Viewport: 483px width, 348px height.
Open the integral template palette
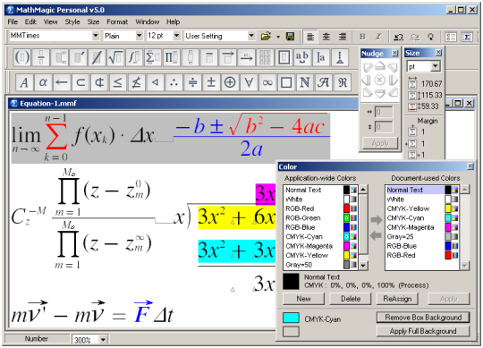point(134,57)
